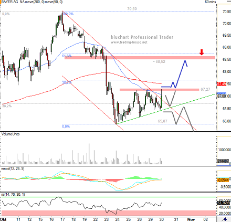Click date 19 on the time axis
The image size is (231, 222).
(x=85, y=219)
